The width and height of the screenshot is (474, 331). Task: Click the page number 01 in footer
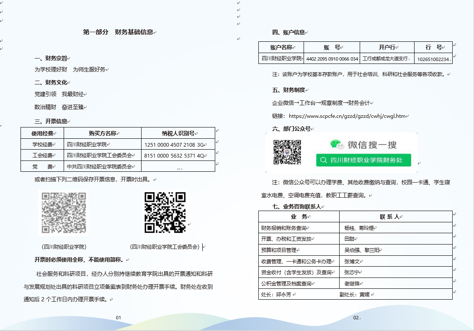coord(118,318)
